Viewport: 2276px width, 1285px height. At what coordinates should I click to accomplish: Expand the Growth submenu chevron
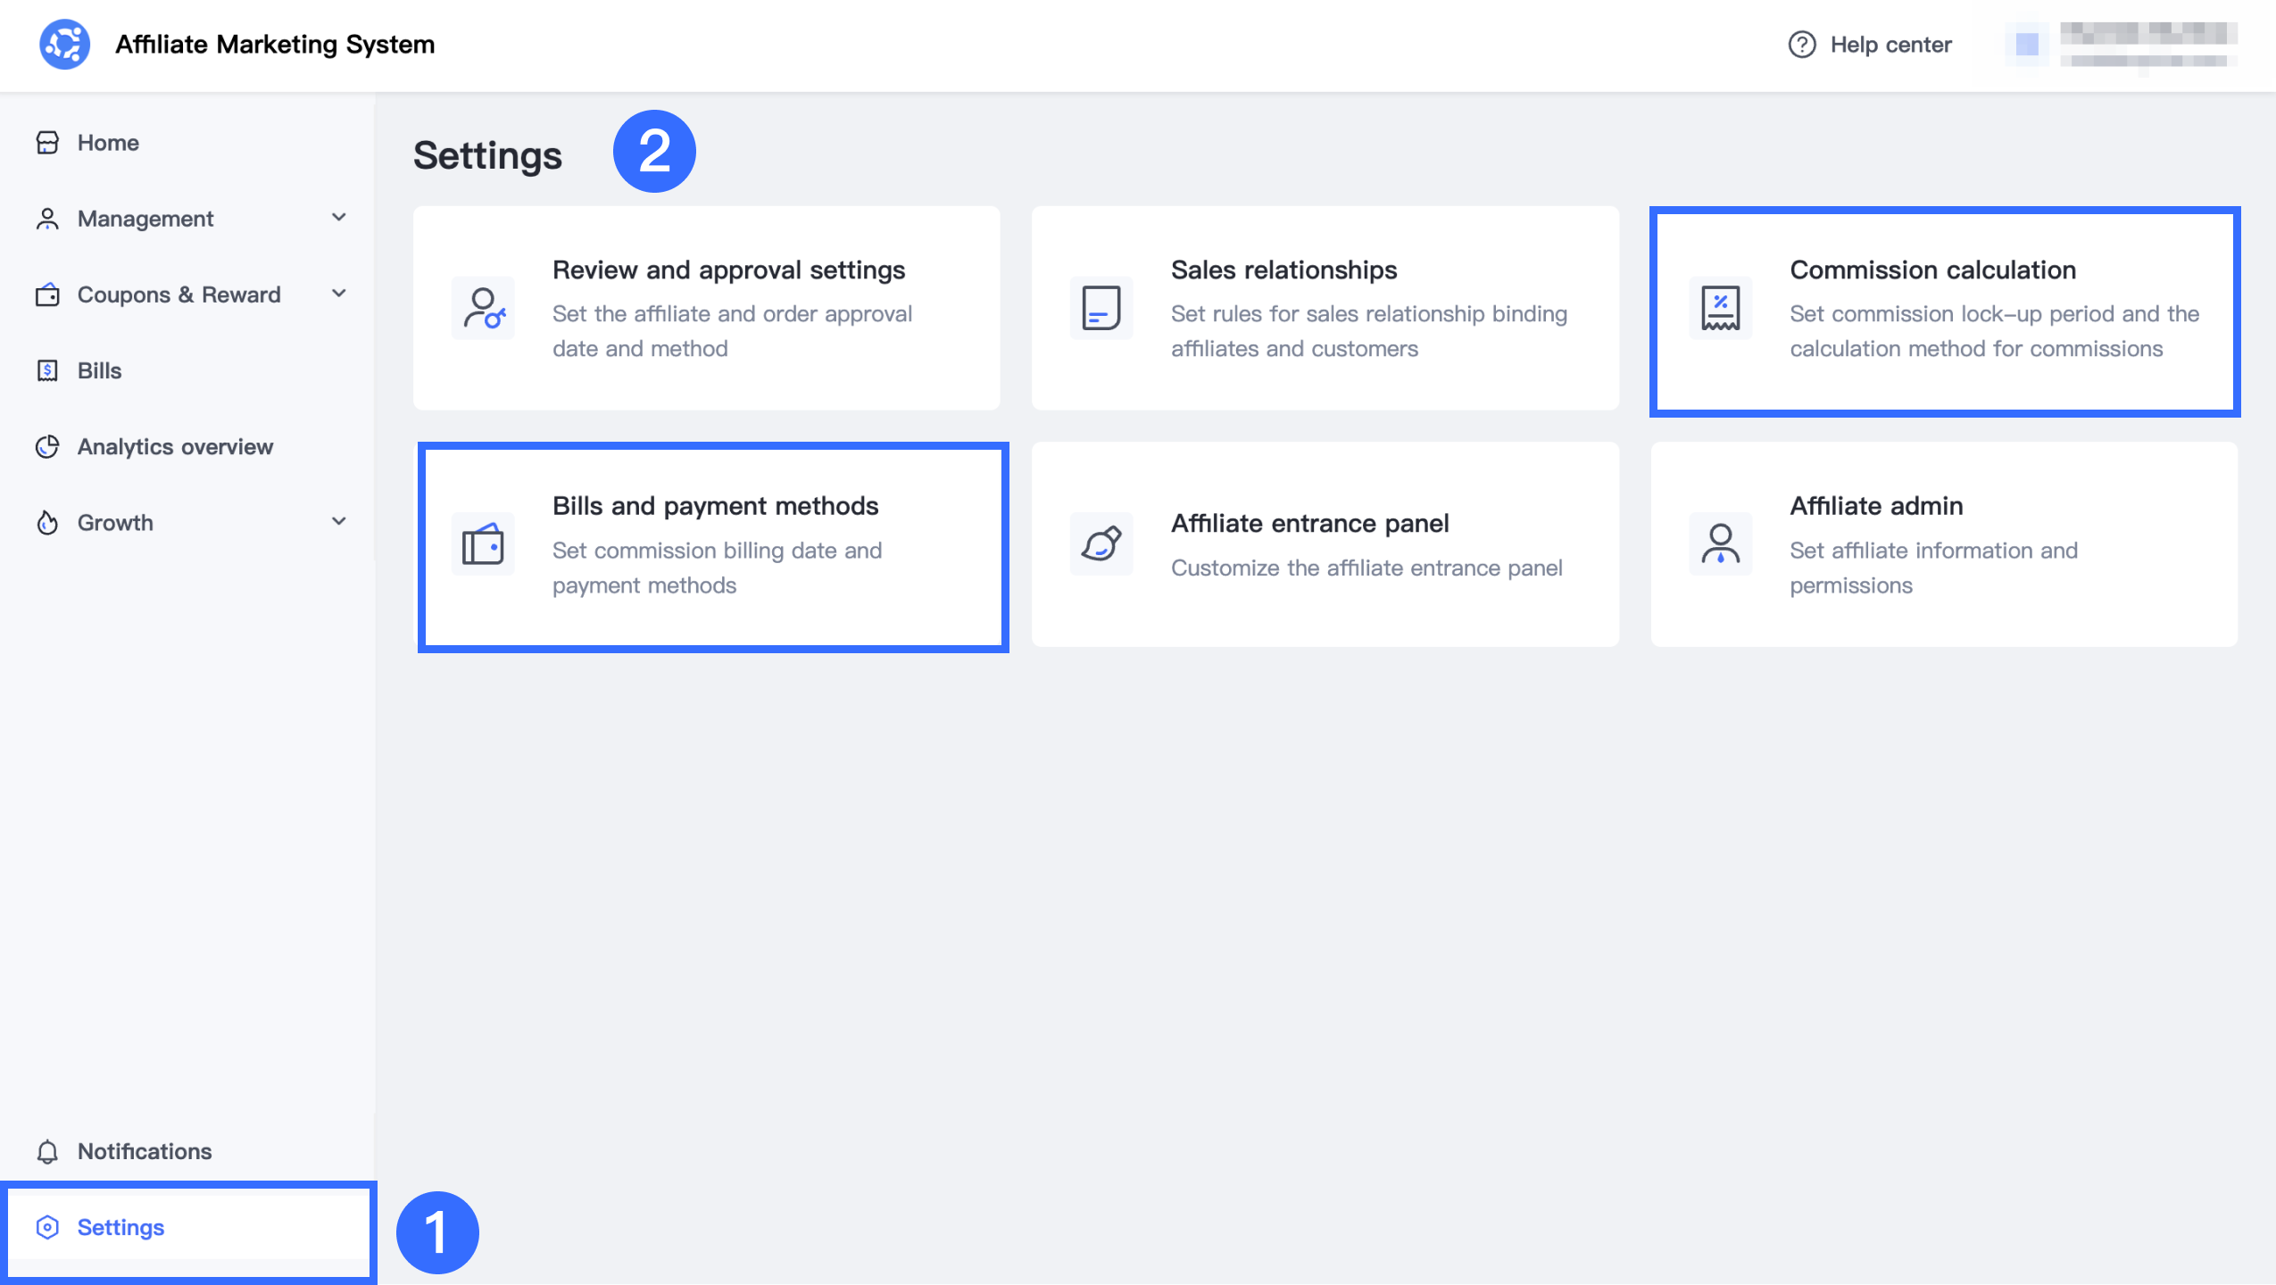pyautogui.click(x=338, y=522)
